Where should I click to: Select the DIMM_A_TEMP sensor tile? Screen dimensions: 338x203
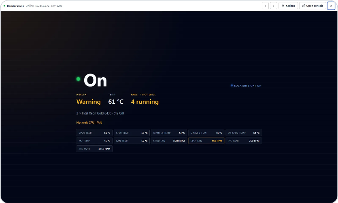(x=169, y=133)
